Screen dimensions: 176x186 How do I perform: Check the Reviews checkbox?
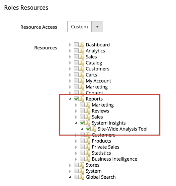click(82, 111)
